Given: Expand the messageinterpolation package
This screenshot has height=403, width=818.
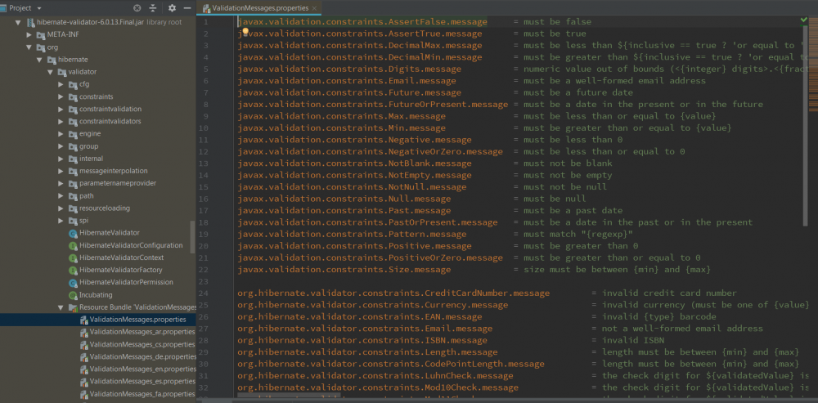Looking at the screenshot, I should pos(61,171).
